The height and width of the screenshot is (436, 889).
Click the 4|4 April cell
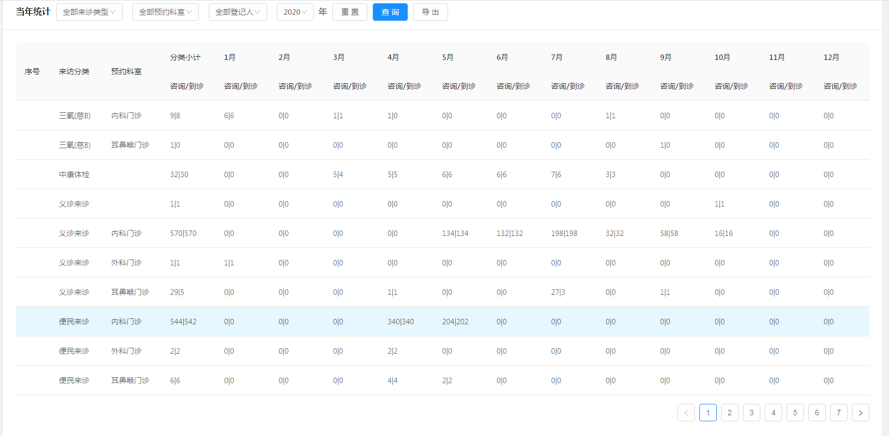coord(392,380)
